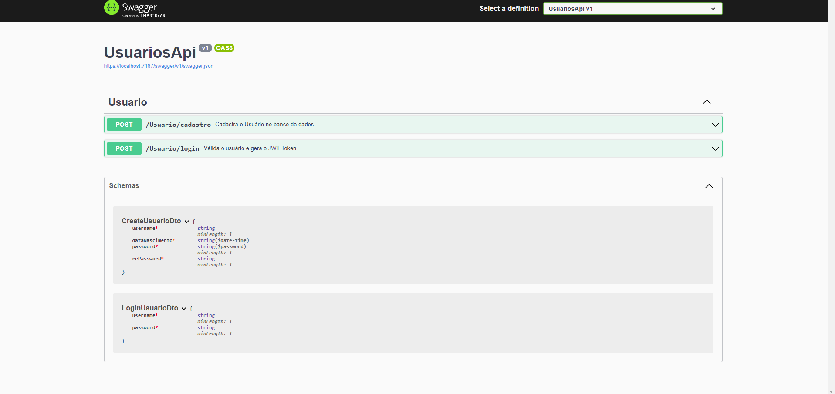Collapse the Schemas section with chevron
This screenshot has height=394, width=835.
point(709,186)
